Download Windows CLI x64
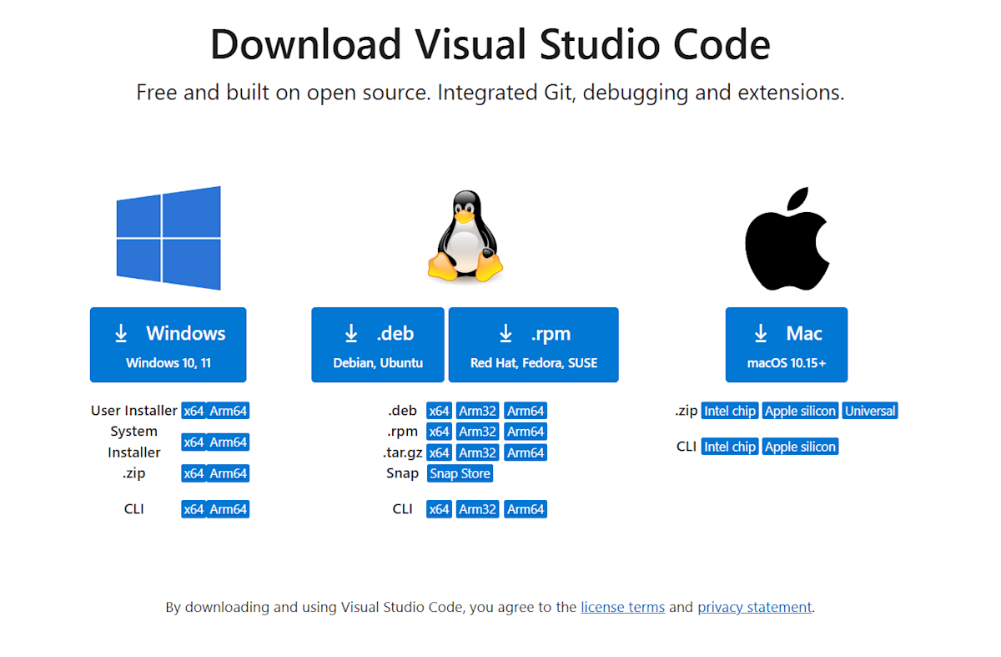Image resolution: width=1001 pixels, height=657 pixels. 194,509
